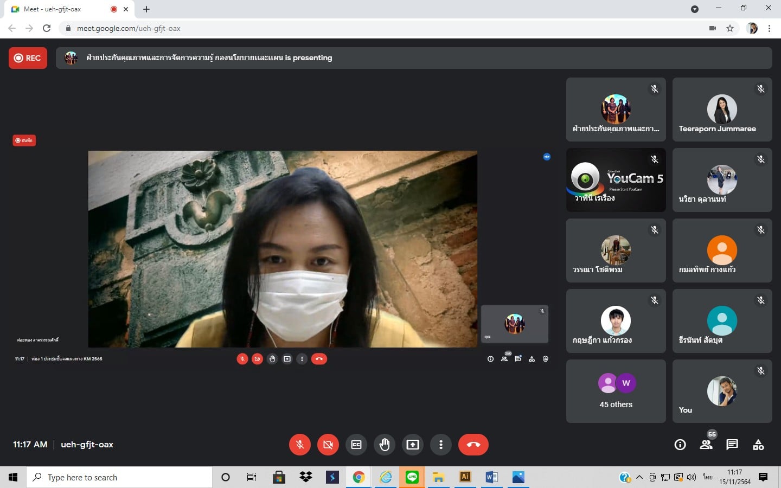Viewport: 781px width, 488px height.
Task: Open the chat messages panel
Action: pyautogui.click(x=732, y=445)
